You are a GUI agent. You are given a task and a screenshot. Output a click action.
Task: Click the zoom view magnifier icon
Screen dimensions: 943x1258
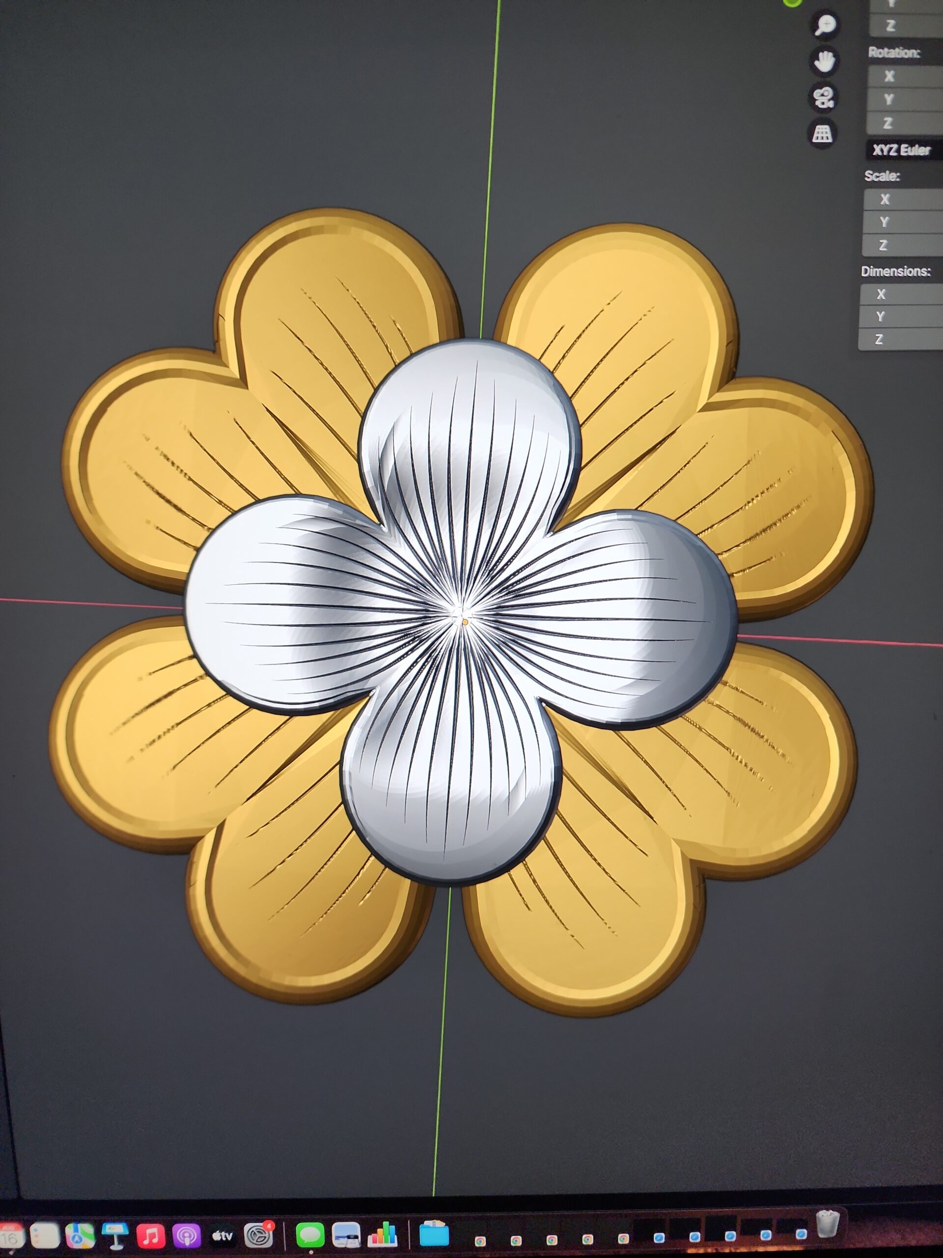click(x=825, y=26)
